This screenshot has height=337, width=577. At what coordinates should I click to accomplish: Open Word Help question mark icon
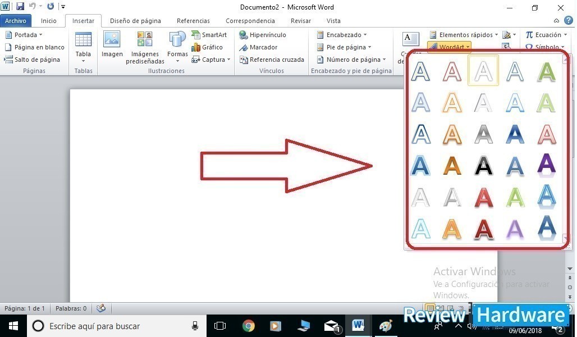(x=569, y=21)
